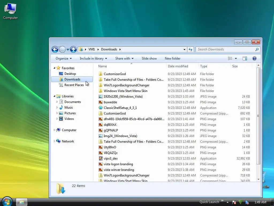Select the CustomizerGod zipped folder icon
Image resolution: width=274 pixels, height=206 pixels.
pyautogui.click(x=101, y=113)
